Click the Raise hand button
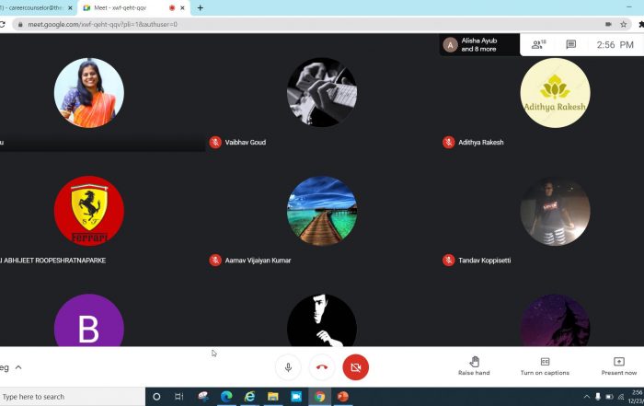The height and width of the screenshot is (406, 644). [474, 365]
